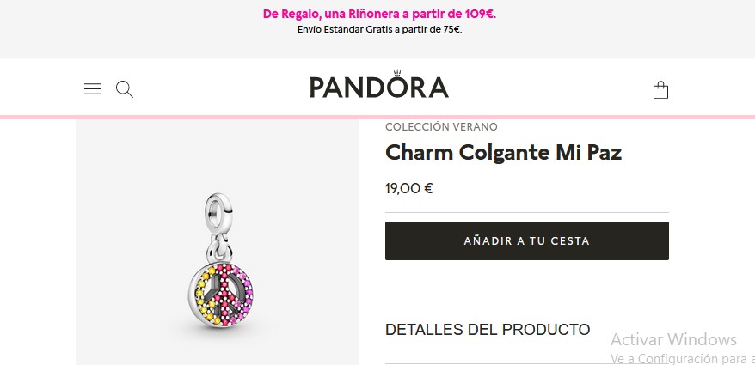Click the Envío Estándar Gratis shipping notice
Screen dimensions: 755x365
(x=379, y=29)
